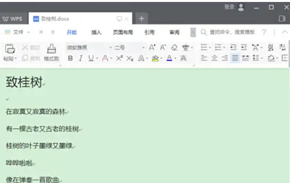Open the vertical three-dot more menu
The width and height of the screenshot is (290, 183).
coord(274,32)
